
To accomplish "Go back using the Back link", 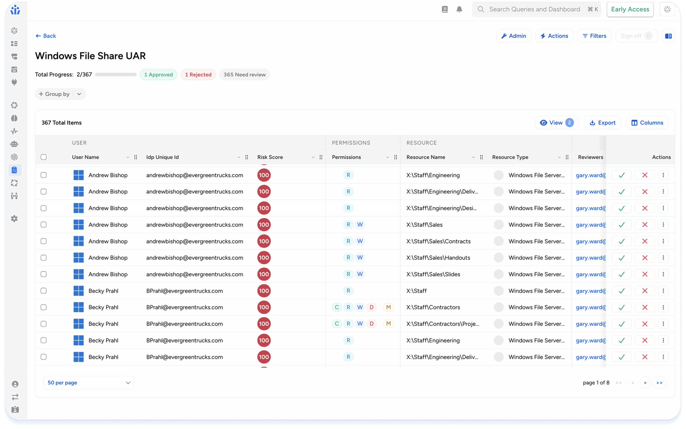I will click(46, 36).
